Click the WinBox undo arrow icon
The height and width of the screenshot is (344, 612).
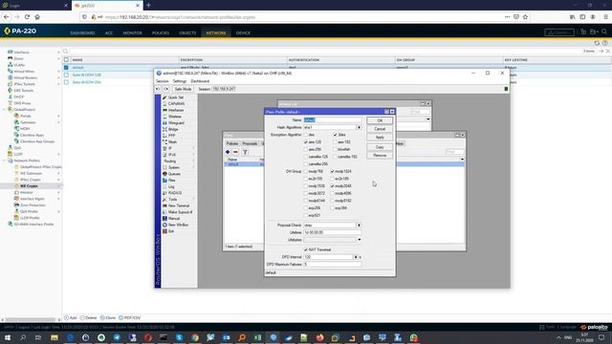158,89
